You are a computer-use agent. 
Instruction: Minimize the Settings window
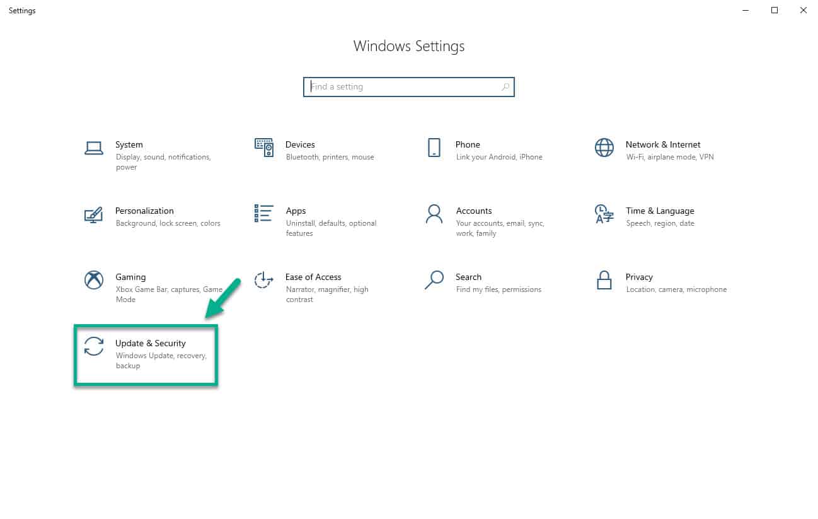coord(746,10)
